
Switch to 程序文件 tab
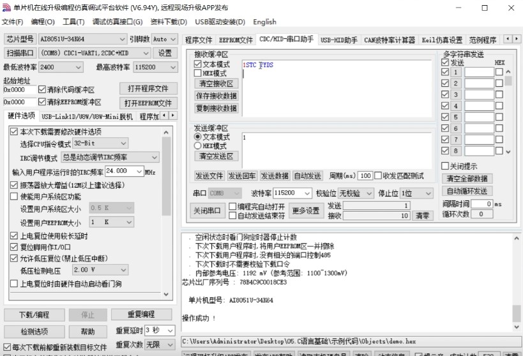(x=199, y=40)
